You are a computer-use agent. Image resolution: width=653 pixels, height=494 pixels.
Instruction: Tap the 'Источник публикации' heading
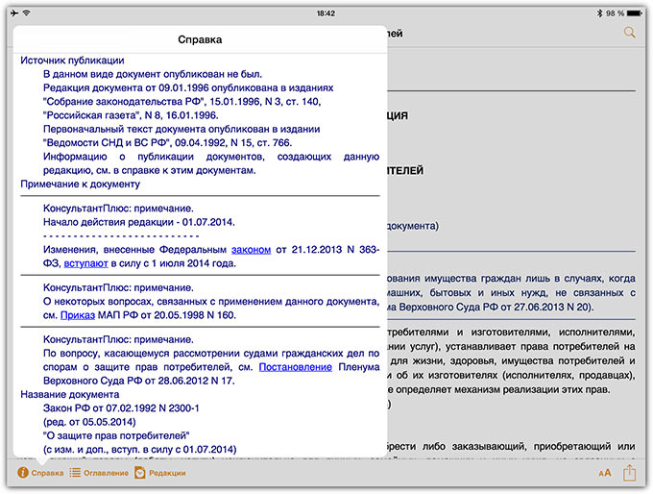coord(72,61)
